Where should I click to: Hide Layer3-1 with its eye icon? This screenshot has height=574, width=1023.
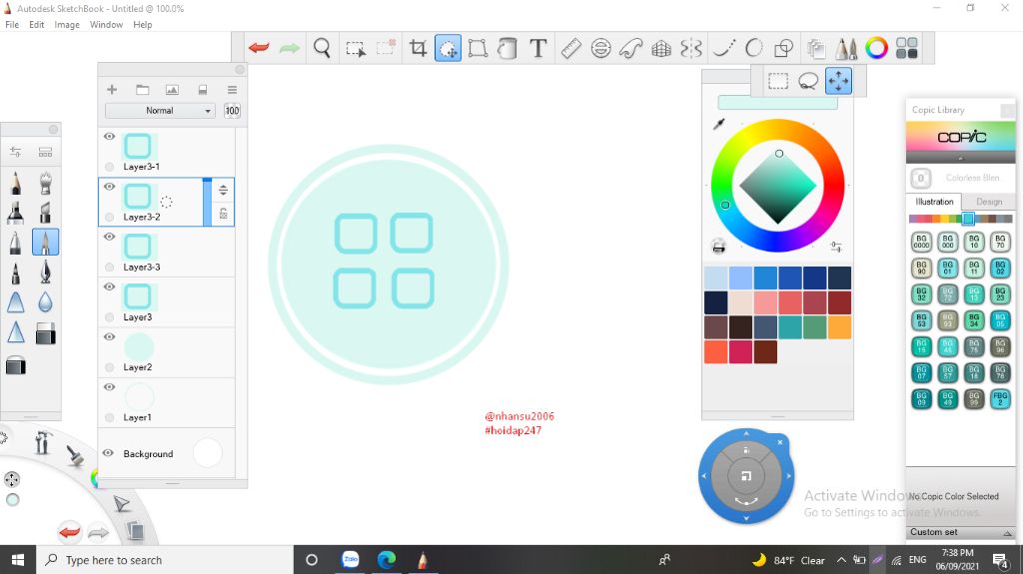[x=110, y=137]
